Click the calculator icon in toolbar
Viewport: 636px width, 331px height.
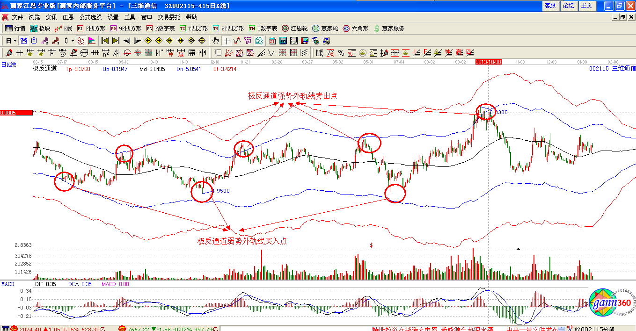[x=283, y=41]
